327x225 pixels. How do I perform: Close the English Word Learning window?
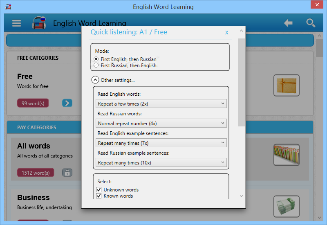[317, 4]
